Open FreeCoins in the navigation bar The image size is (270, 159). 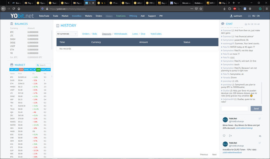[x=121, y=16]
